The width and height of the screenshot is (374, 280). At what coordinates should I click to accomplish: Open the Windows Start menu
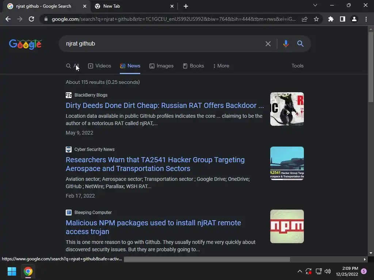coord(12,271)
